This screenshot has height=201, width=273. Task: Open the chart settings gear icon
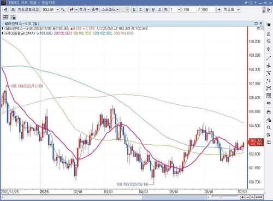coord(269,25)
